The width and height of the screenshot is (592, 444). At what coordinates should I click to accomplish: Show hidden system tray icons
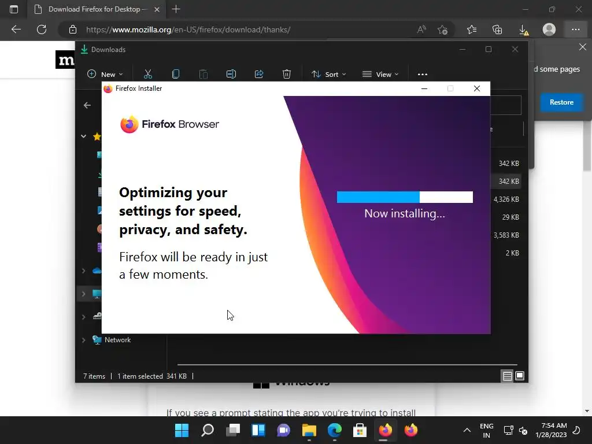(467, 430)
